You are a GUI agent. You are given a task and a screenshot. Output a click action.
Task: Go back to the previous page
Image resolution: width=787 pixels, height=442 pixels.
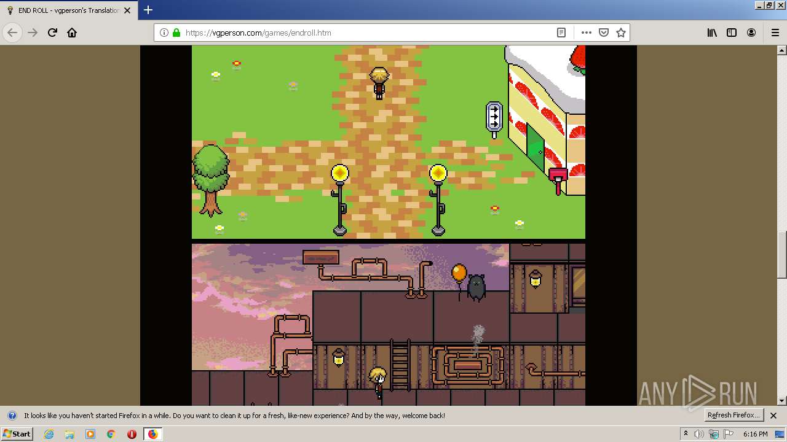[x=12, y=33]
